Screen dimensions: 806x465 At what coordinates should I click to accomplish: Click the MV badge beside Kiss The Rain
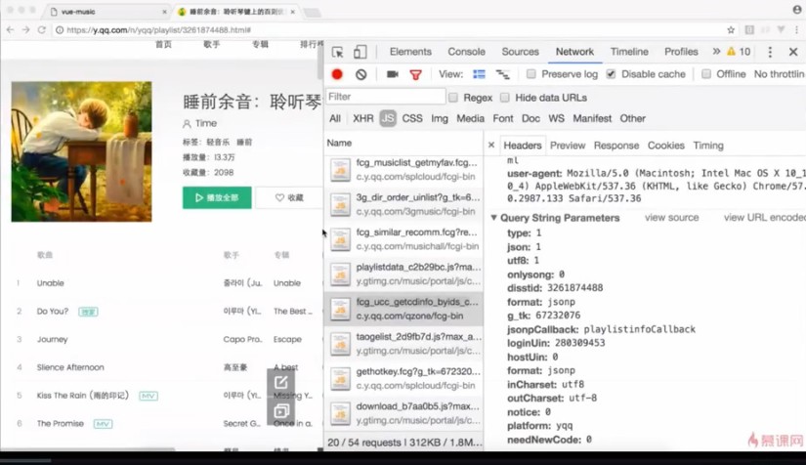coord(148,396)
